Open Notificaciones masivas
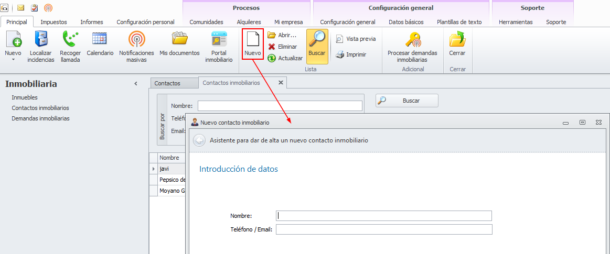 (x=136, y=47)
